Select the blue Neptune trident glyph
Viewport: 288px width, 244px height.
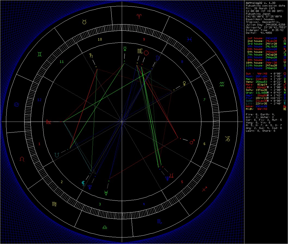coord(167,178)
